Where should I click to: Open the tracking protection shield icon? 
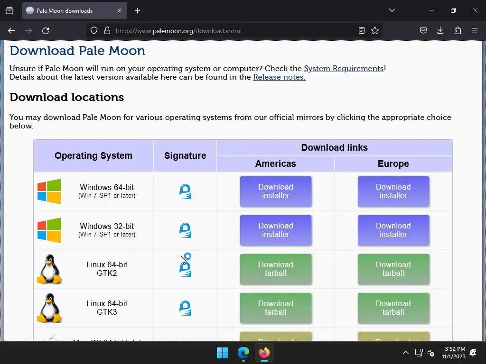coord(94,31)
